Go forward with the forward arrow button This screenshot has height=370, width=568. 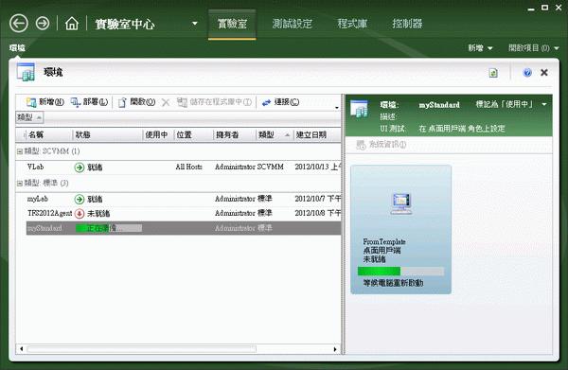coord(43,24)
